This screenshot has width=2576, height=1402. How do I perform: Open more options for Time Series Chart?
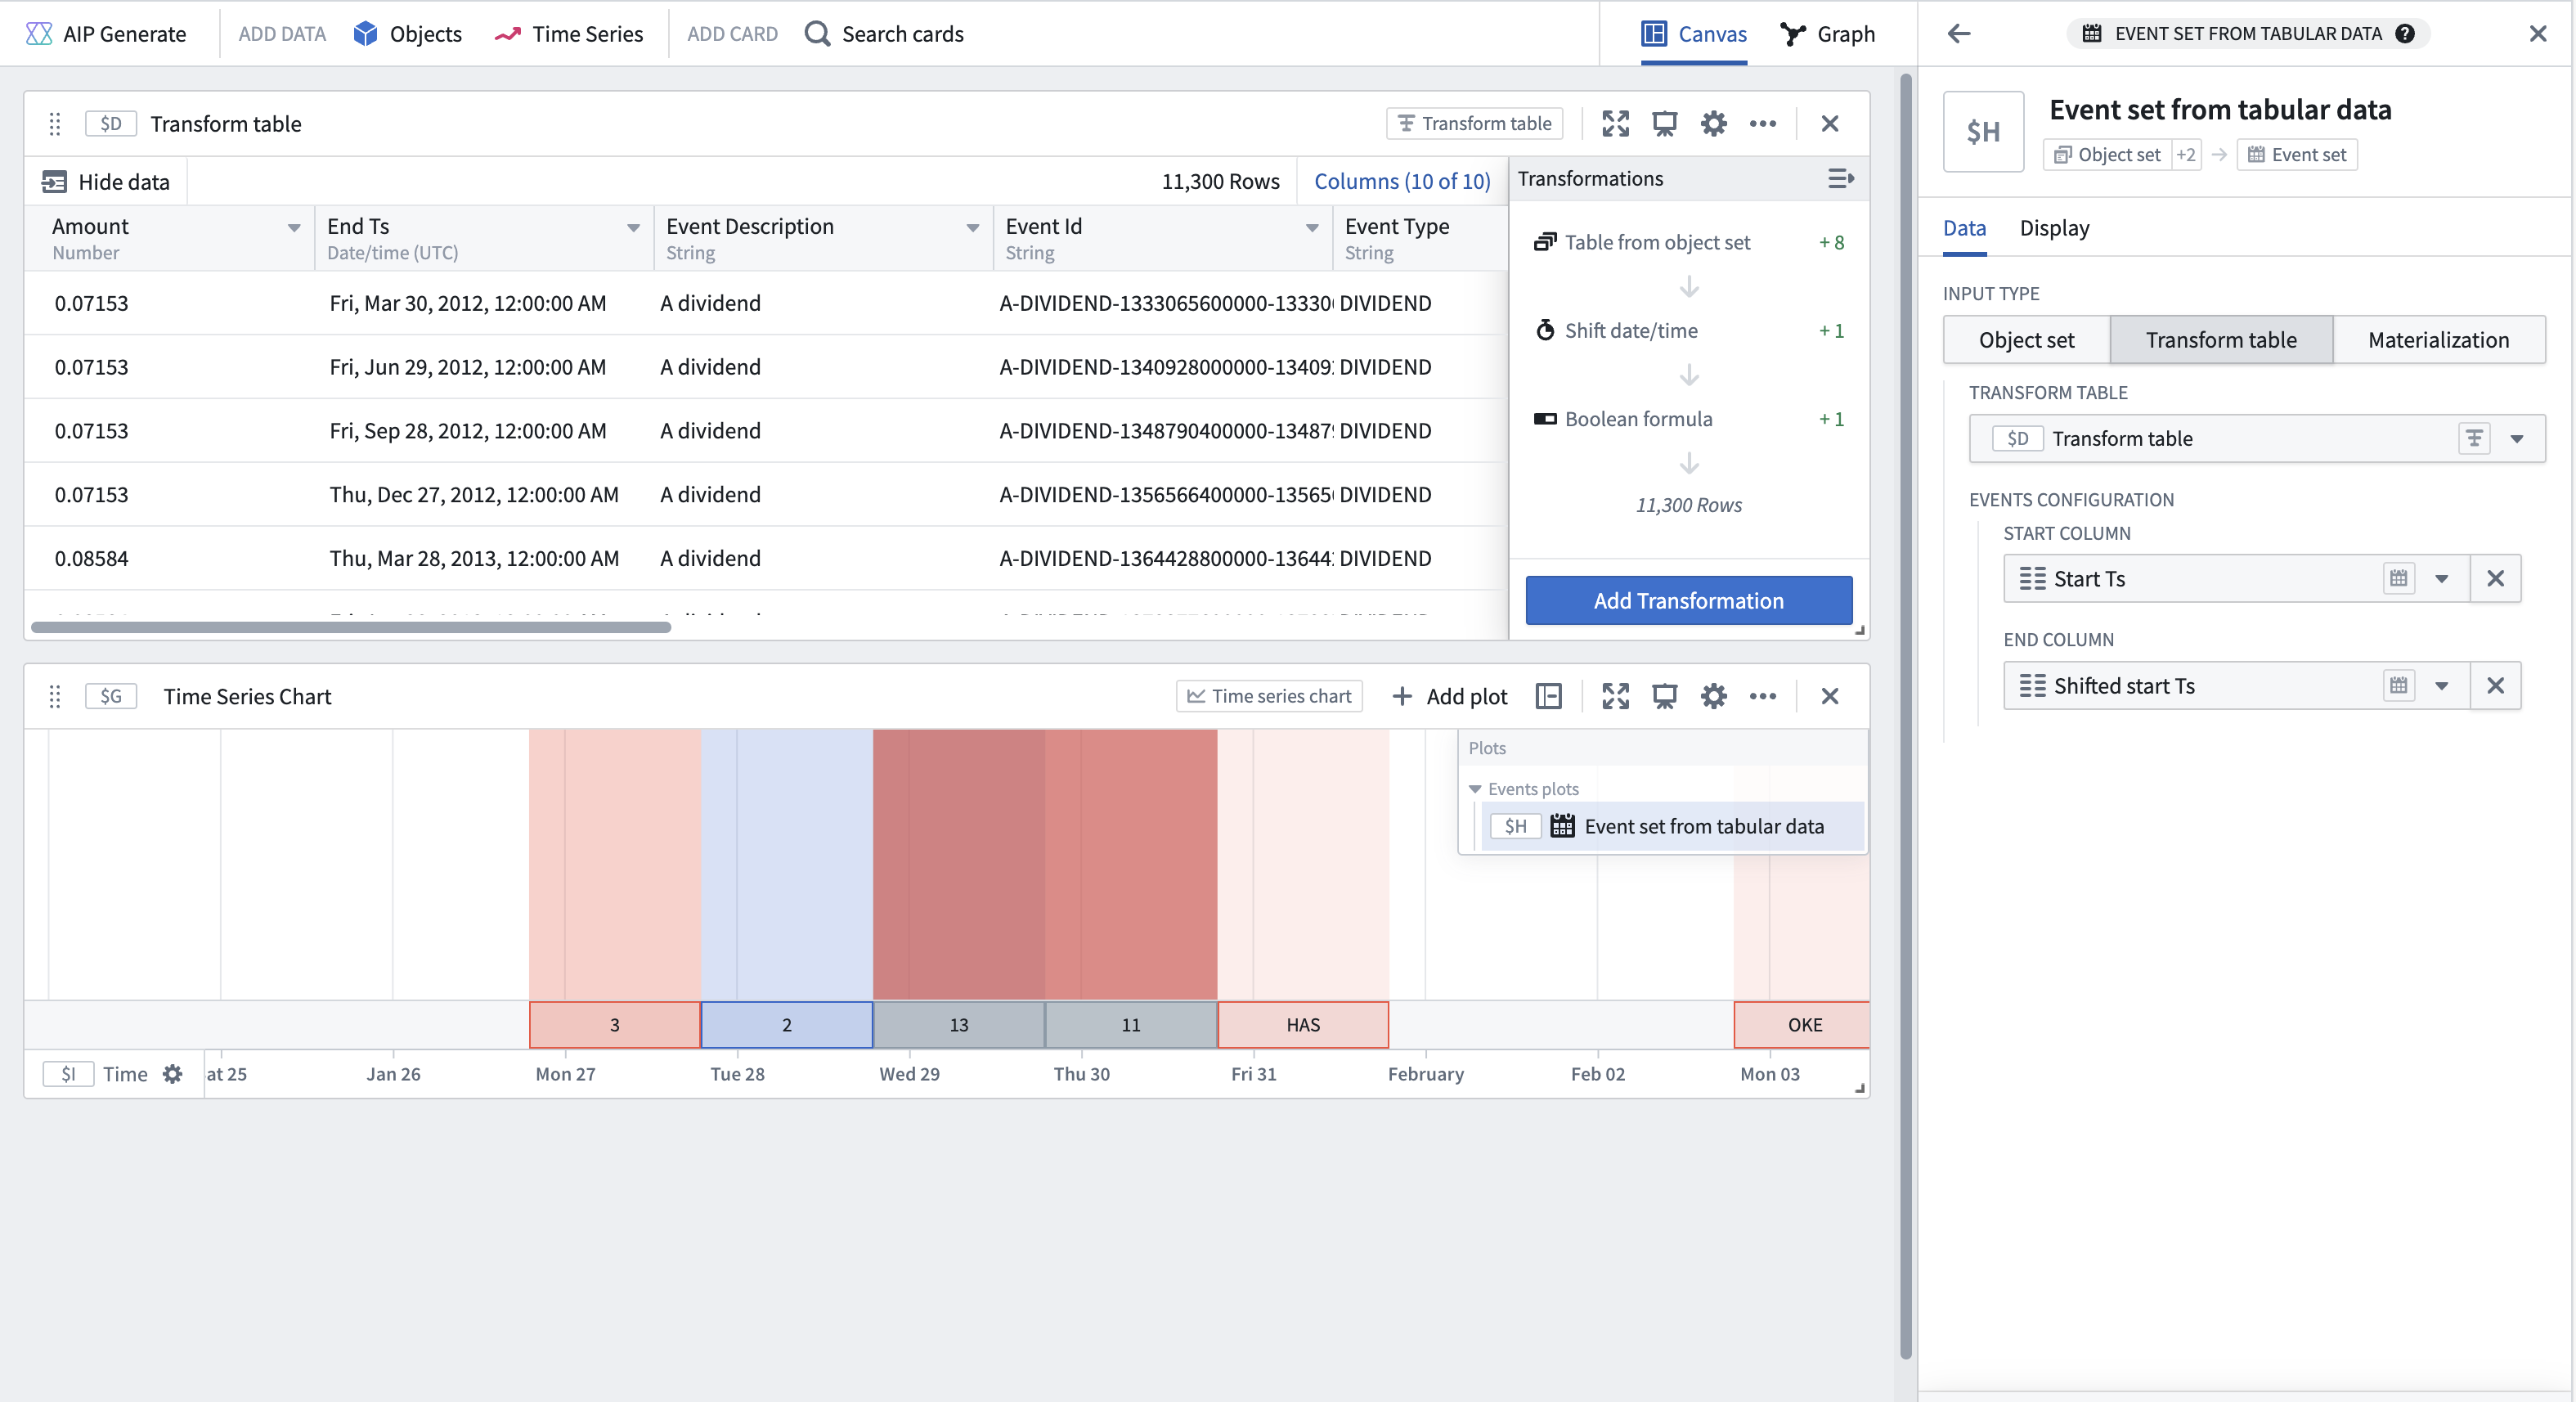[x=1763, y=696]
